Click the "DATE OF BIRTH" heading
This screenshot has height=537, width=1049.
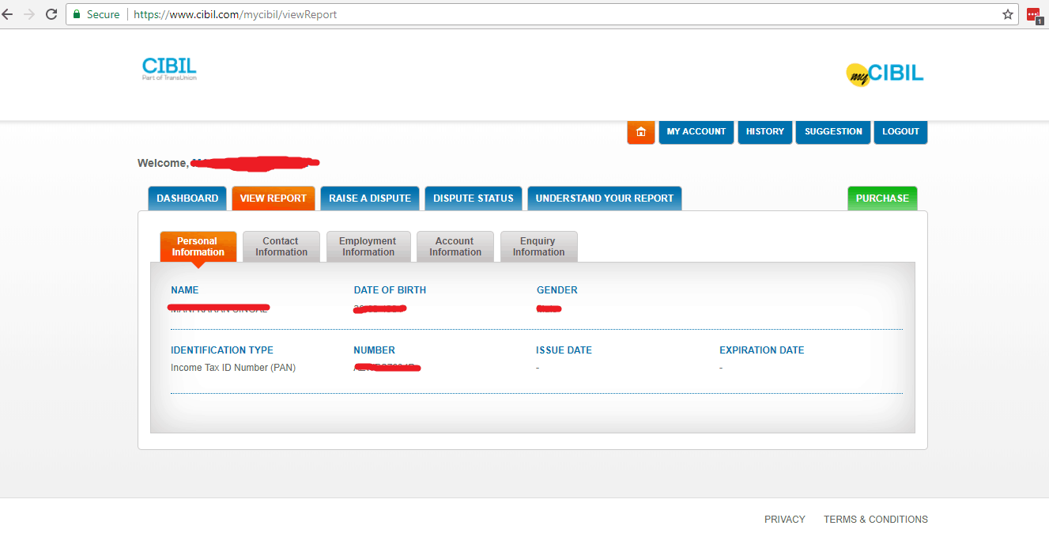(x=390, y=290)
